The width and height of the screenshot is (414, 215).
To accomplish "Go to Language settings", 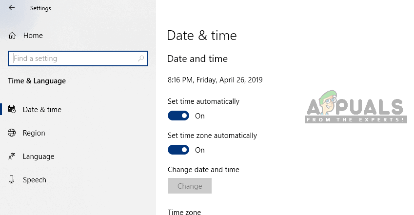I will coord(39,156).
